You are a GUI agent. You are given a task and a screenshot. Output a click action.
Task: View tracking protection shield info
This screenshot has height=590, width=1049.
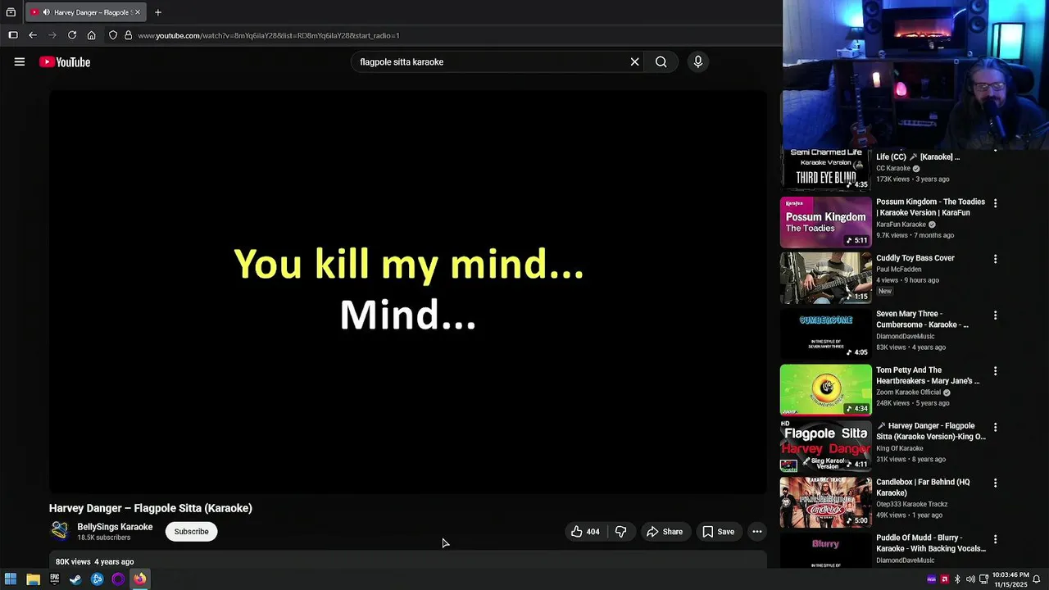[113, 35]
